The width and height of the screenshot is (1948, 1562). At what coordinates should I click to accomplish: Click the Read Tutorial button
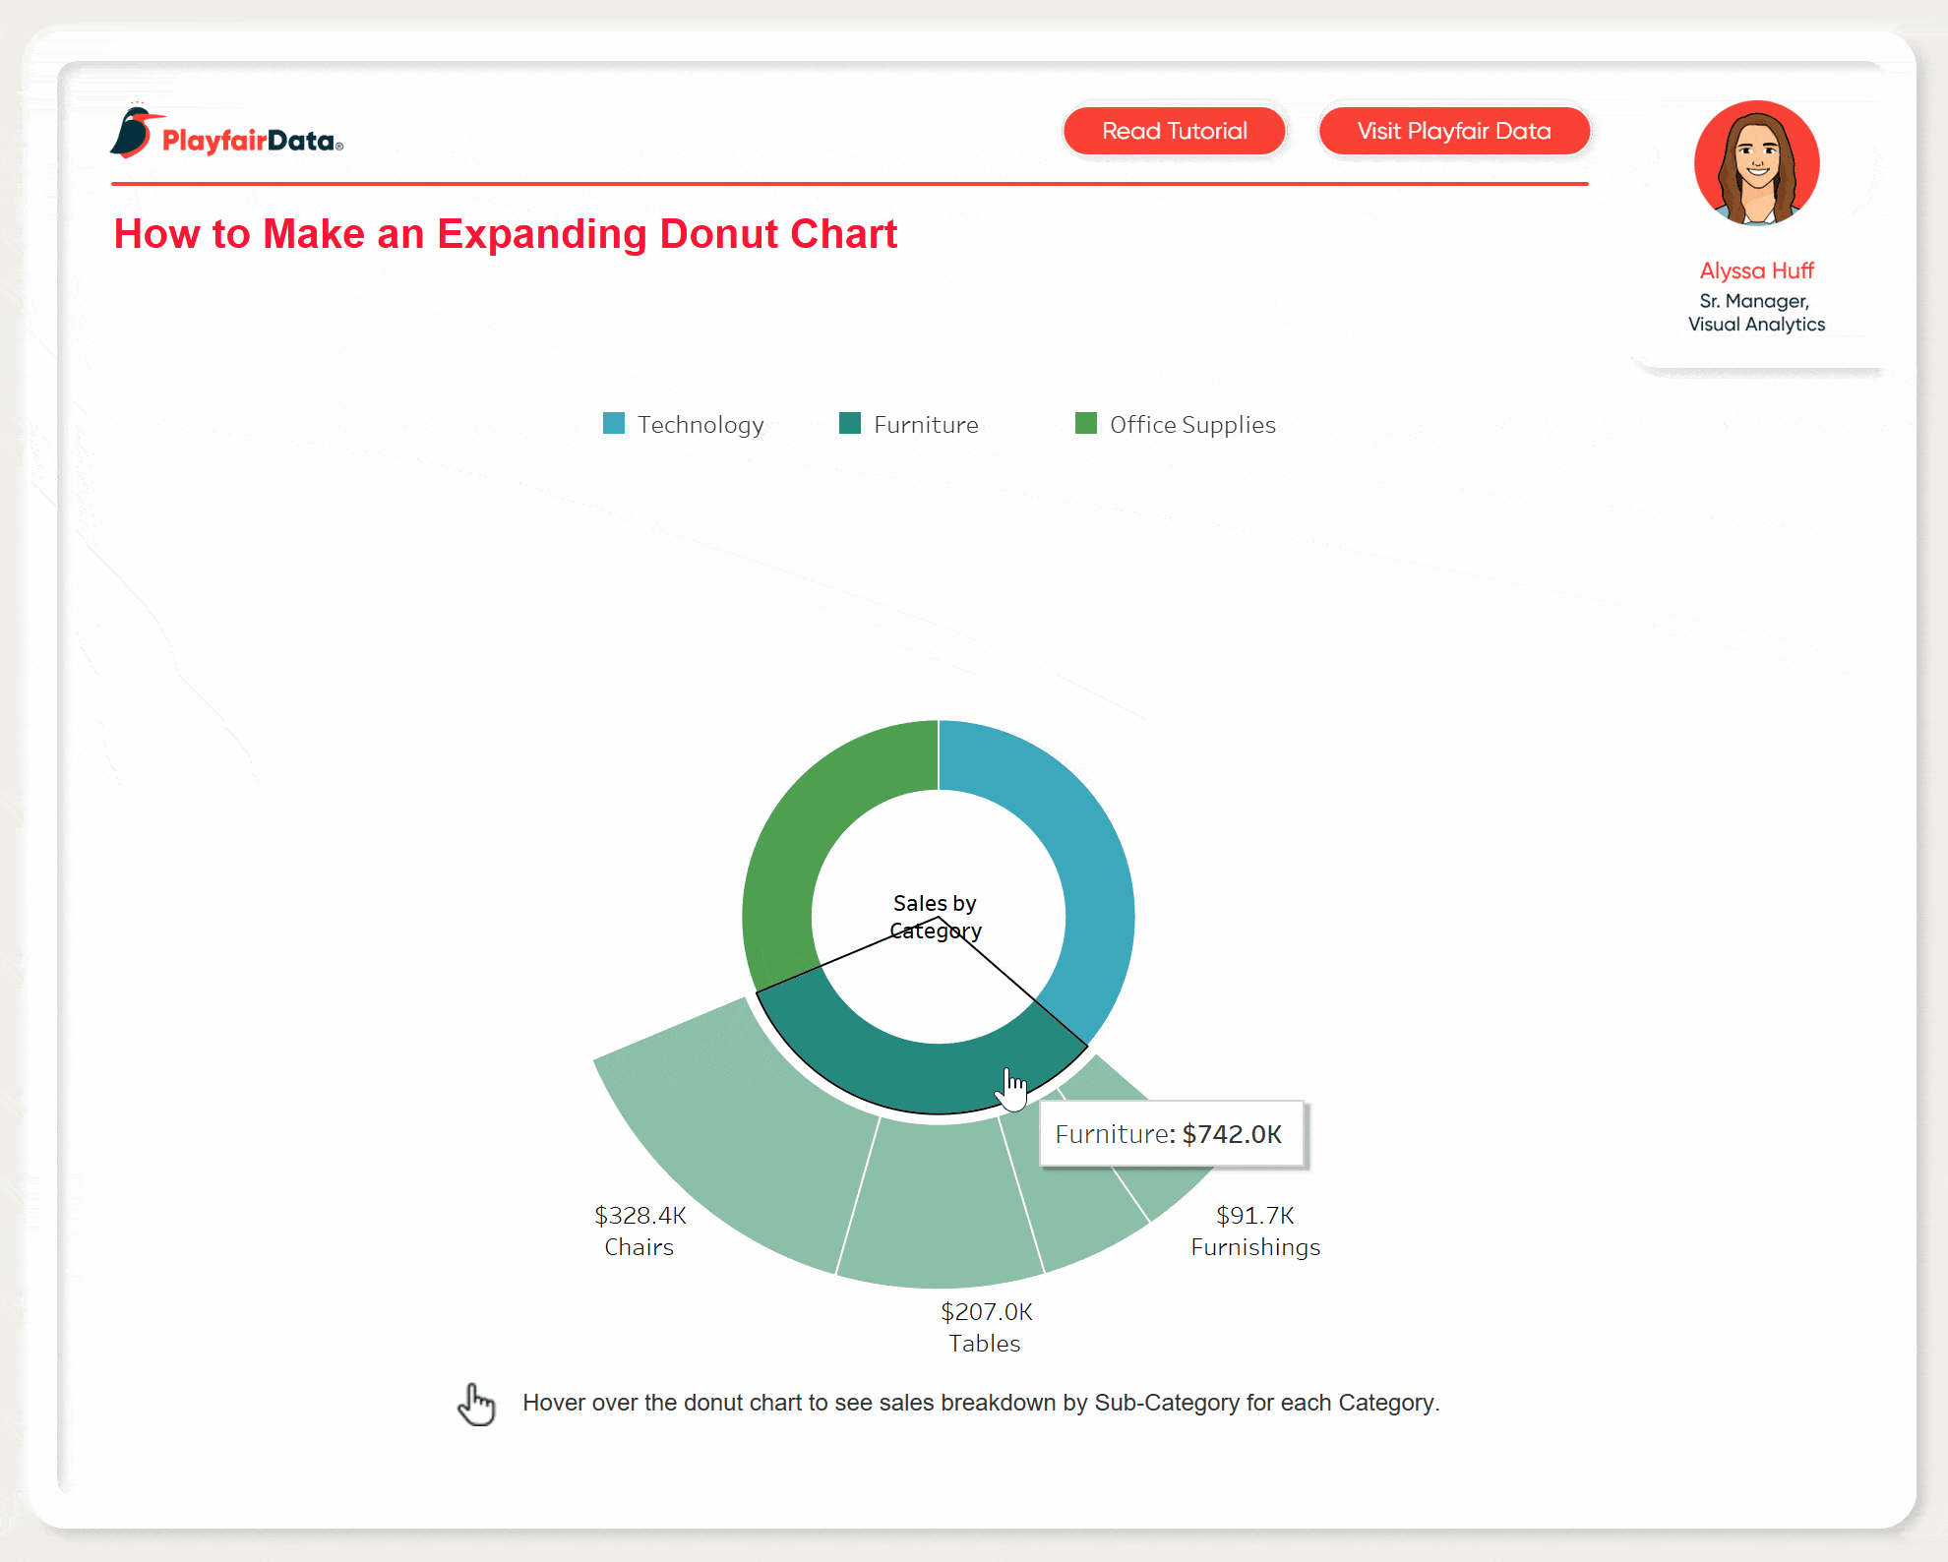point(1174,131)
